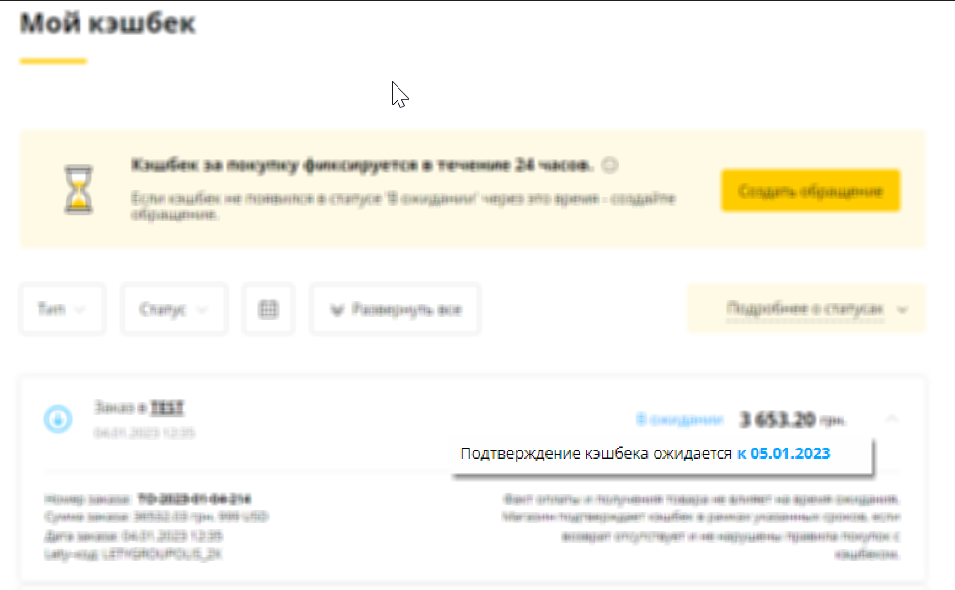Click the В ожидании status label

coord(679,419)
